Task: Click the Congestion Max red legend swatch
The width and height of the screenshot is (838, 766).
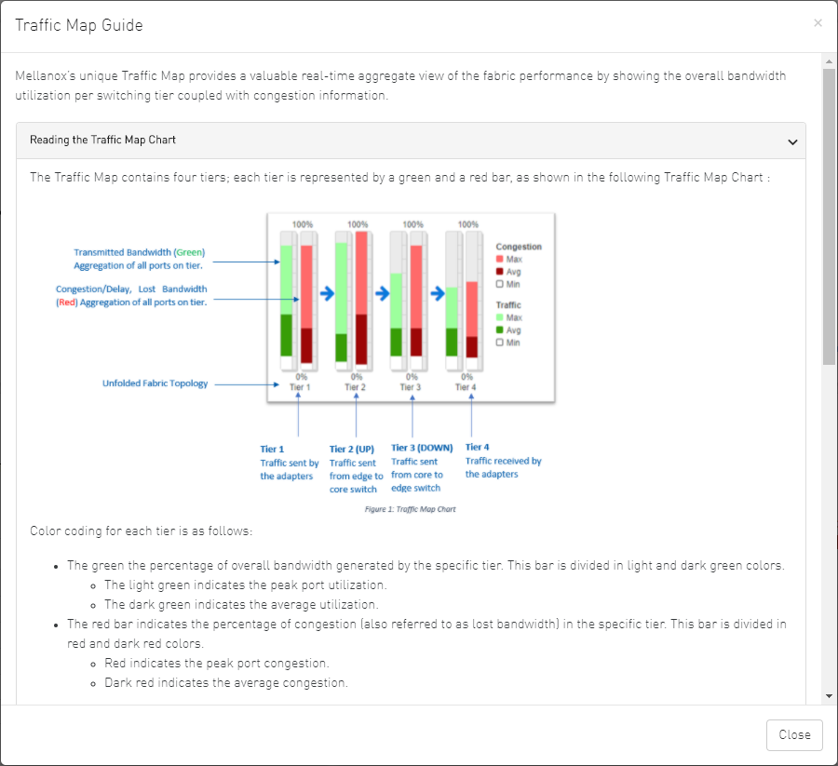Action: click(x=500, y=259)
